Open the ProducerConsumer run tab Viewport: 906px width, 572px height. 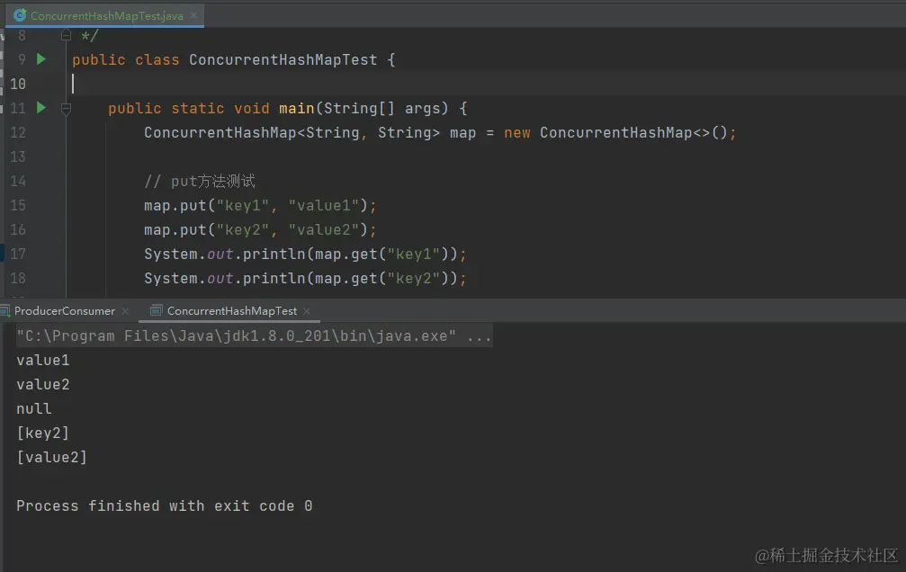(x=64, y=311)
